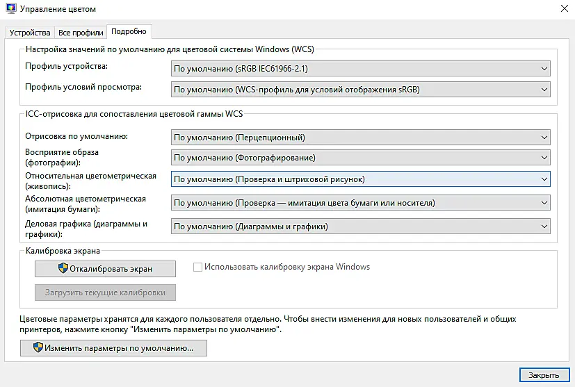Click the Закрыть button
The height and width of the screenshot is (387, 575).
point(544,375)
